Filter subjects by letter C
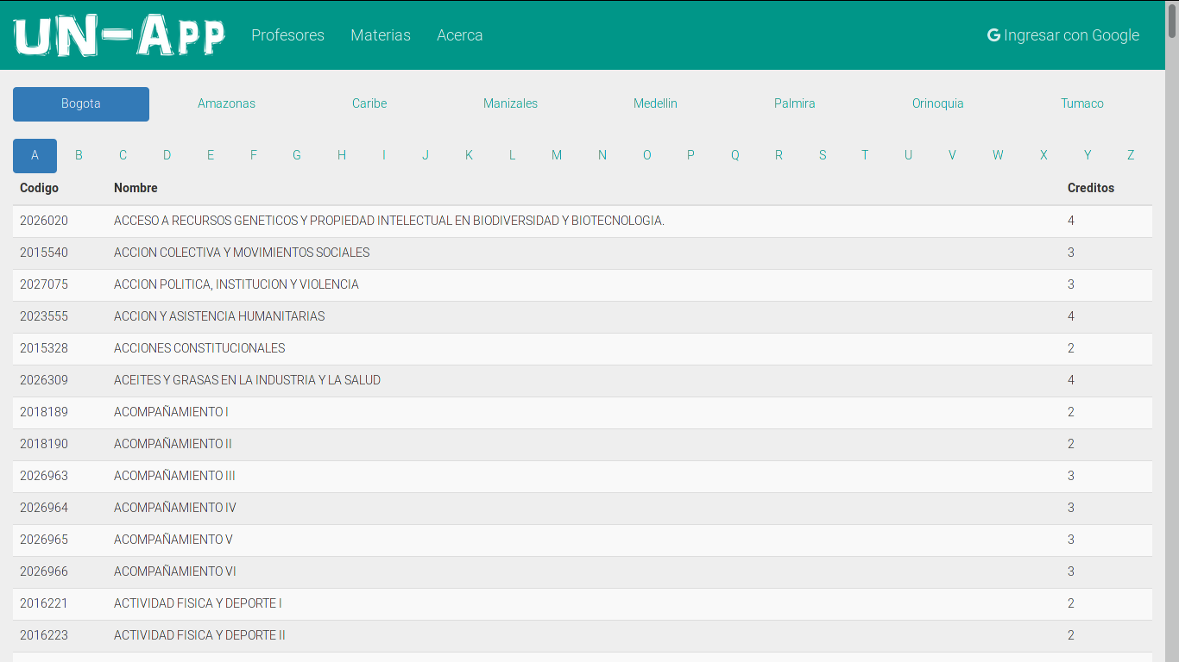Viewport: 1179px width, 662px height. 123,155
